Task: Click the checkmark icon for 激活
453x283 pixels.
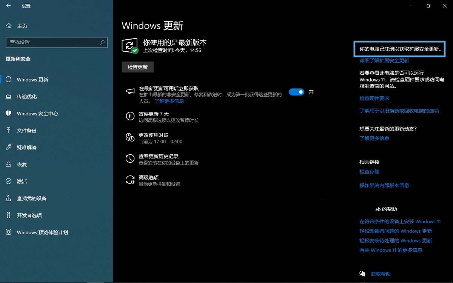Action: [x=9, y=181]
